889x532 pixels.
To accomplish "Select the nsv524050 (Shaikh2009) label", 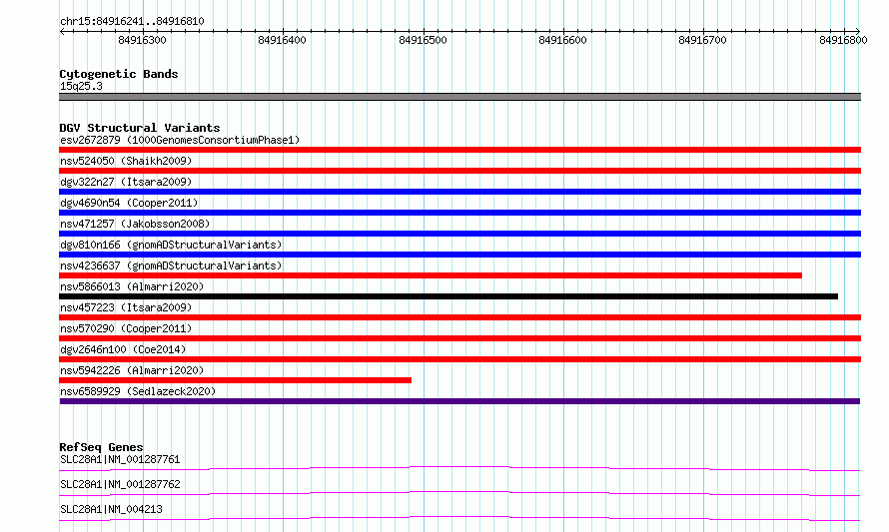I will [126, 161].
